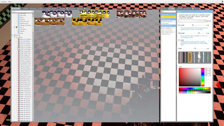Viewport: 224px width, 126px height.
Task: Pick a shade in the red color square
Action: [x=190, y=77]
